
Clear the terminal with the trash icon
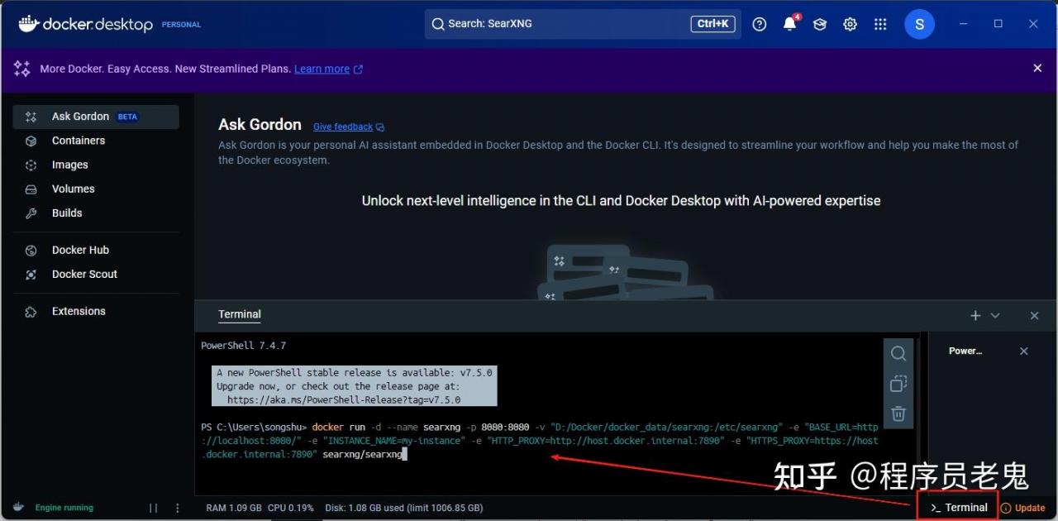[898, 413]
